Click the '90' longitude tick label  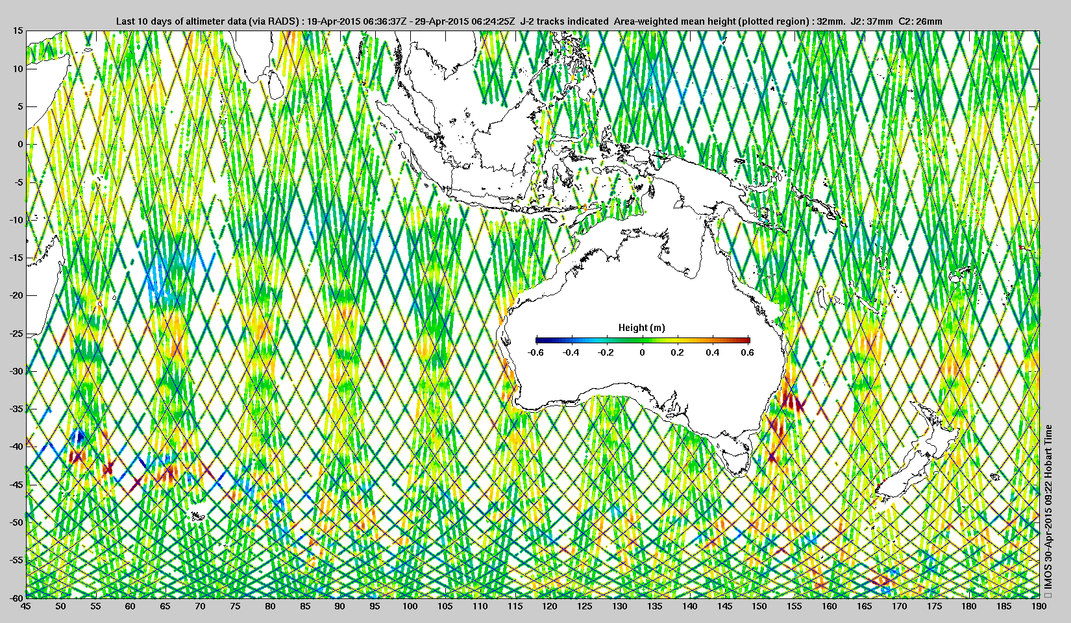tap(339, 606)
